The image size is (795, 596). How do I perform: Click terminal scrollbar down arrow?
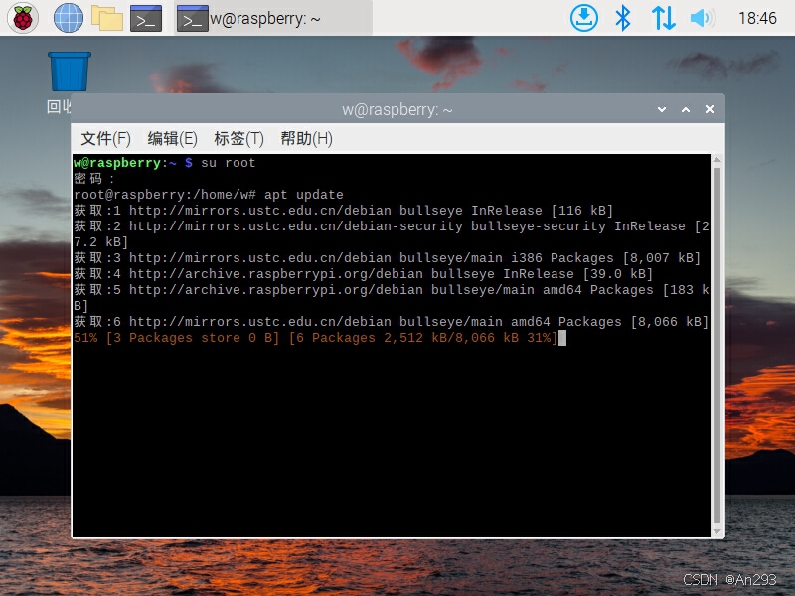point(716,531)
